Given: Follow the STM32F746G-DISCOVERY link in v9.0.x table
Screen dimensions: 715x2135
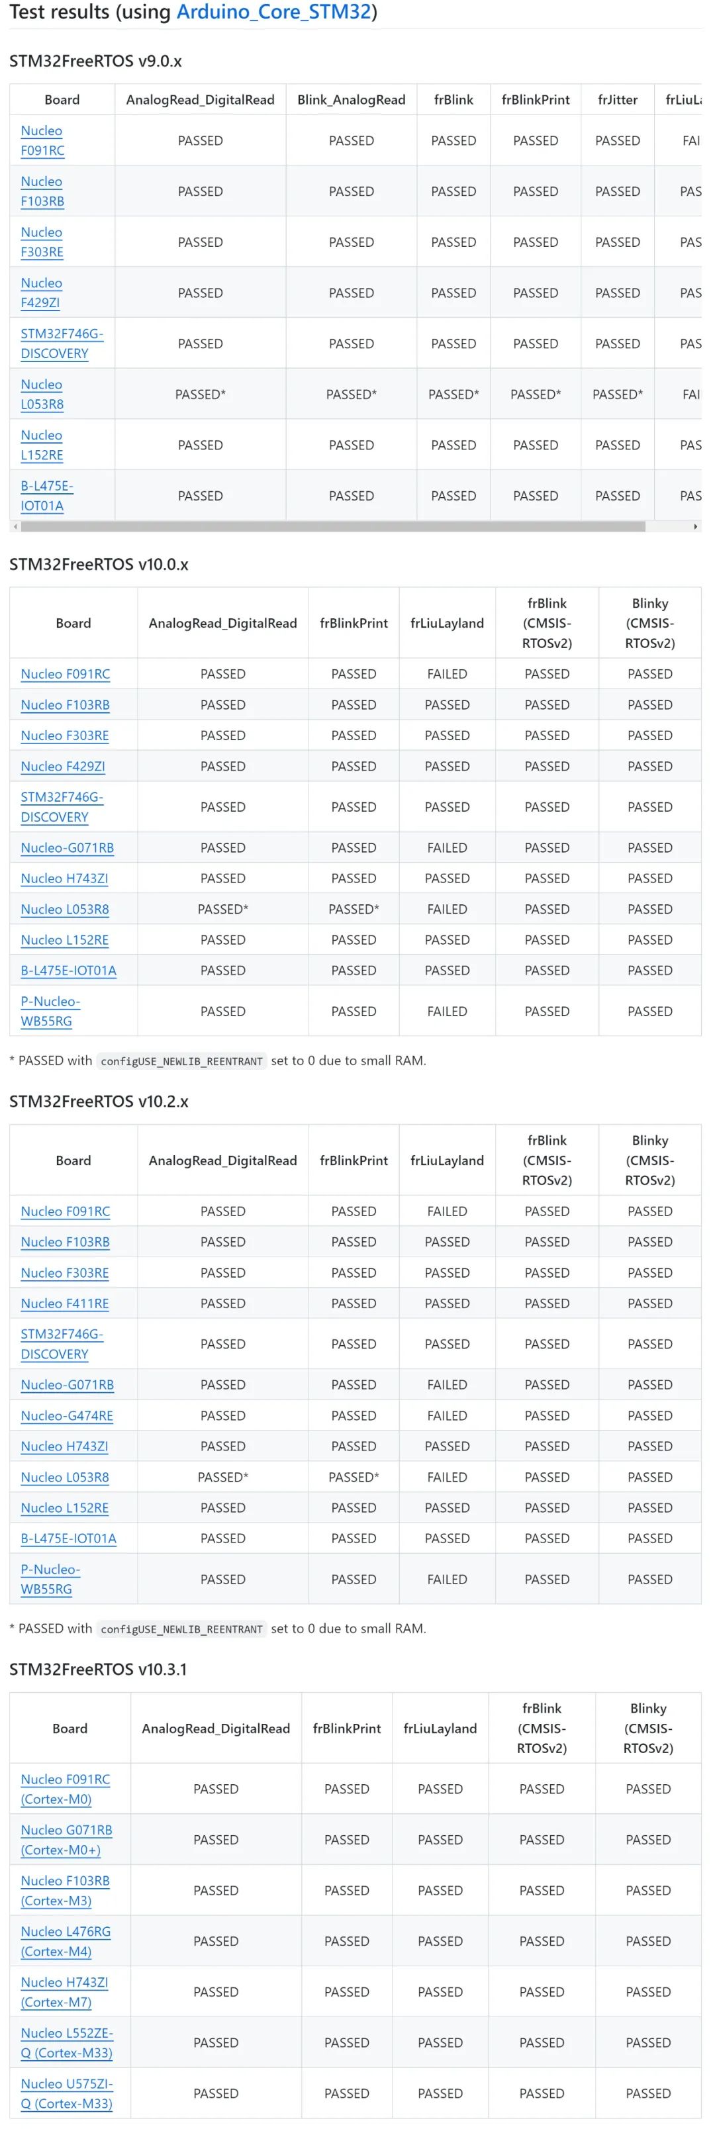Looking at the screenshot, I should point(56,343).
